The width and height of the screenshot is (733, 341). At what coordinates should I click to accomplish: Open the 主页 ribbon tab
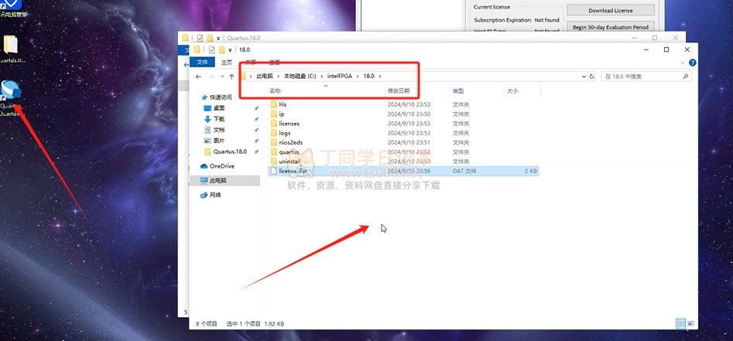[227, 63]
